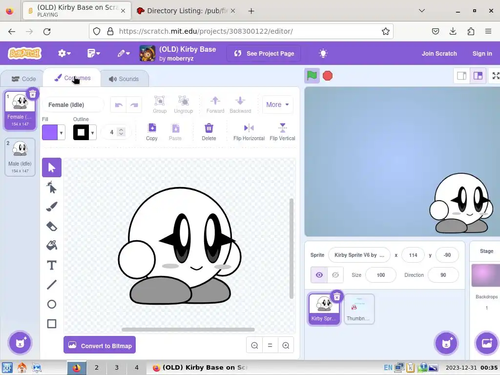Switch to the Sounds tab
This screenshot has height=375, width=500.
tap(124, 79)
